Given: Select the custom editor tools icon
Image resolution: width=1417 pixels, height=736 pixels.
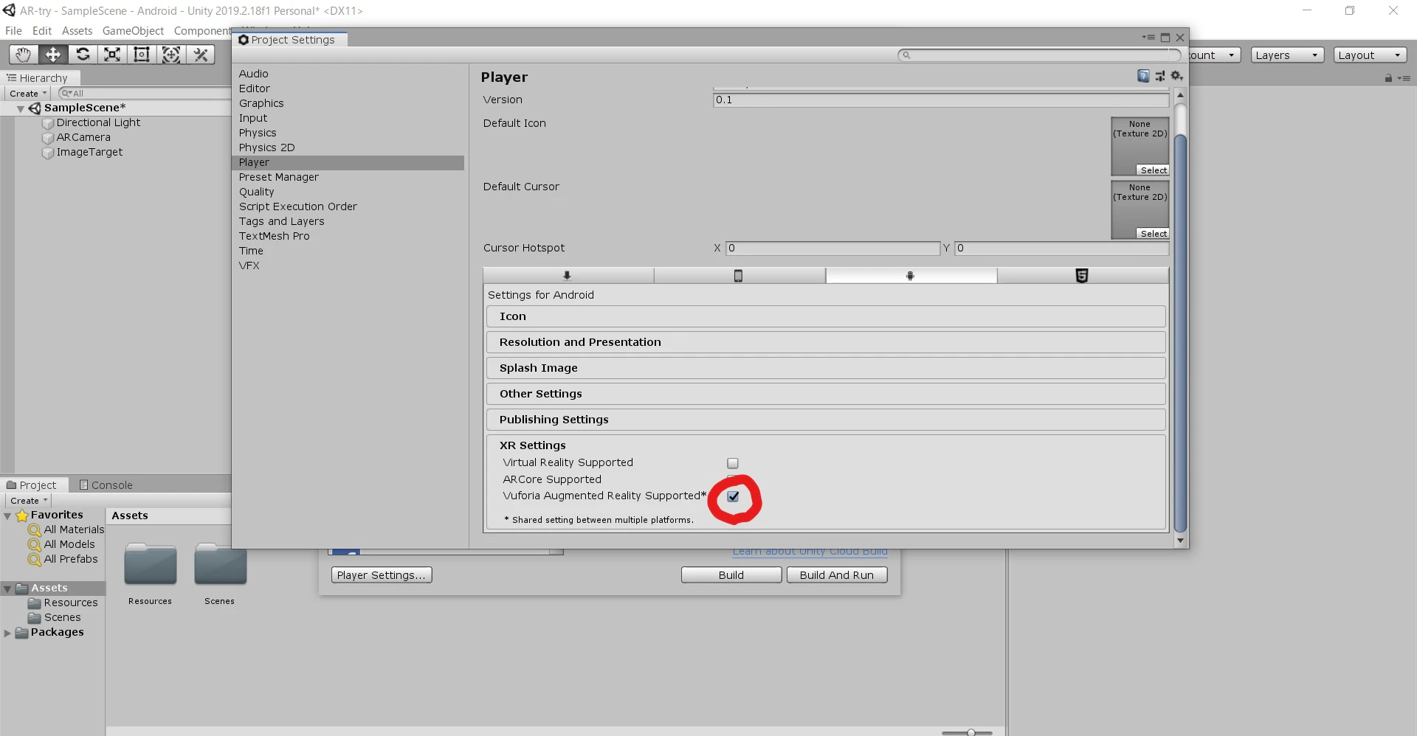Looking at the screenshot, I should pyautogui.click(x=201, y=55).
